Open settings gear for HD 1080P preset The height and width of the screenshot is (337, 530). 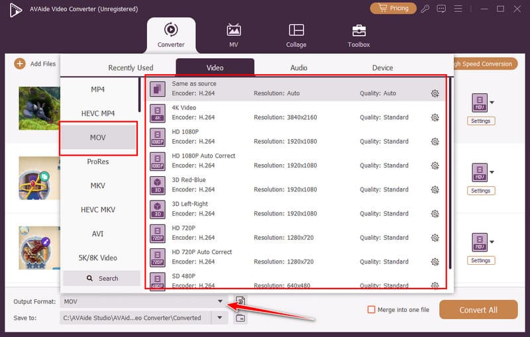(435, 141)
